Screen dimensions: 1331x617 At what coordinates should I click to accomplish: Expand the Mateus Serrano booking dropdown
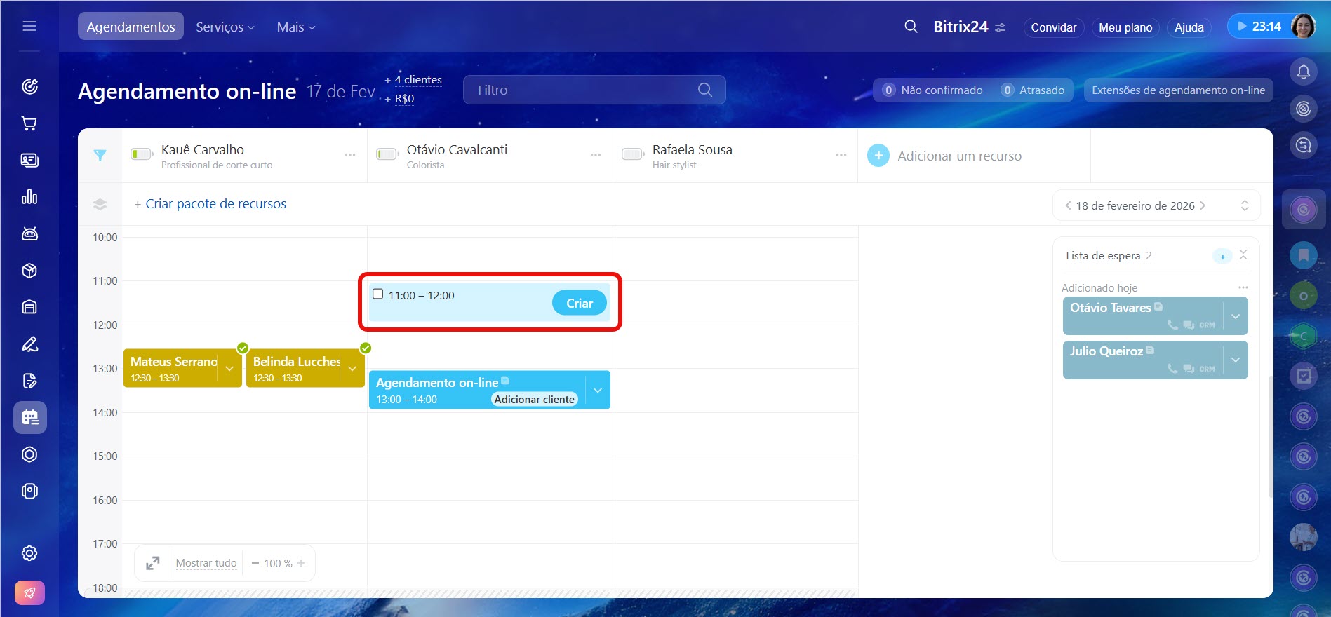tap(229, 369)
